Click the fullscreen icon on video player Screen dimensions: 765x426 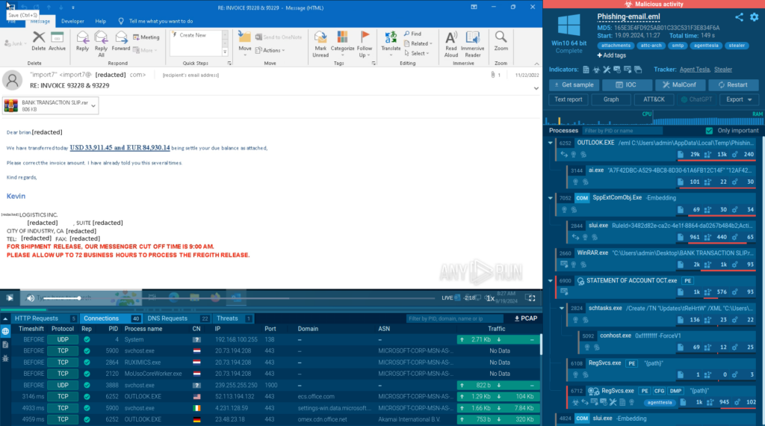[x=532, y=297]
